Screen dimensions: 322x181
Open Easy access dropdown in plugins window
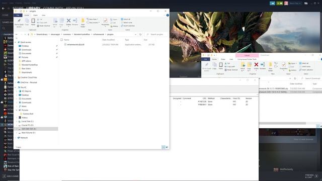[94, 23]
